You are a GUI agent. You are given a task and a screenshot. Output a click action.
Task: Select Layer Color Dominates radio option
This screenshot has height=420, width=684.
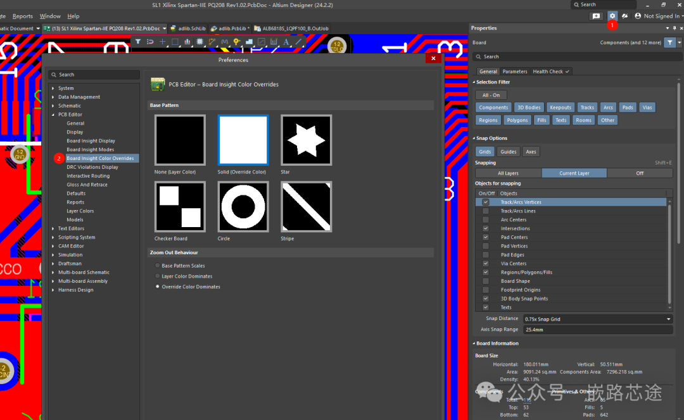click(158, 276)
